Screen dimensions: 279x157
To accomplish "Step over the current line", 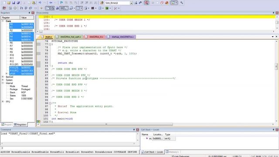I will tap(26, 8).
